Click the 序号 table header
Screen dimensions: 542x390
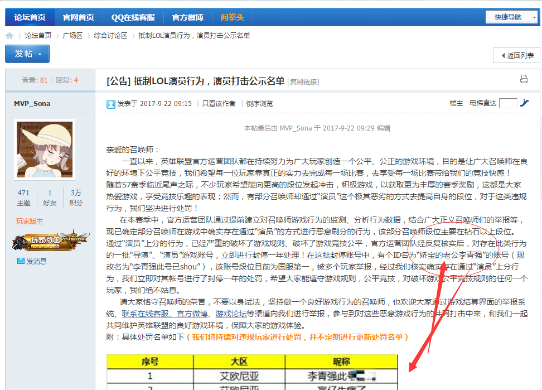[150, 362]
